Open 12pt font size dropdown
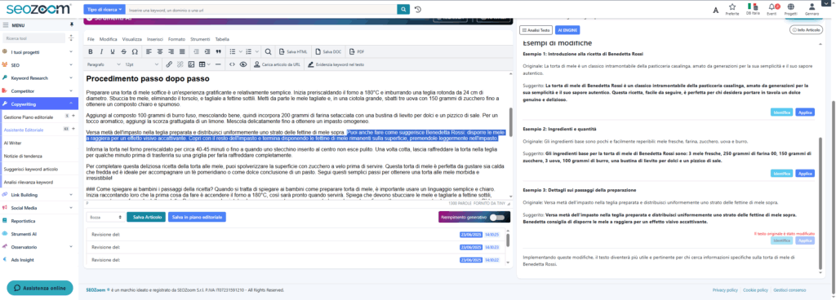The image size is (836, 300). (141, 64)
